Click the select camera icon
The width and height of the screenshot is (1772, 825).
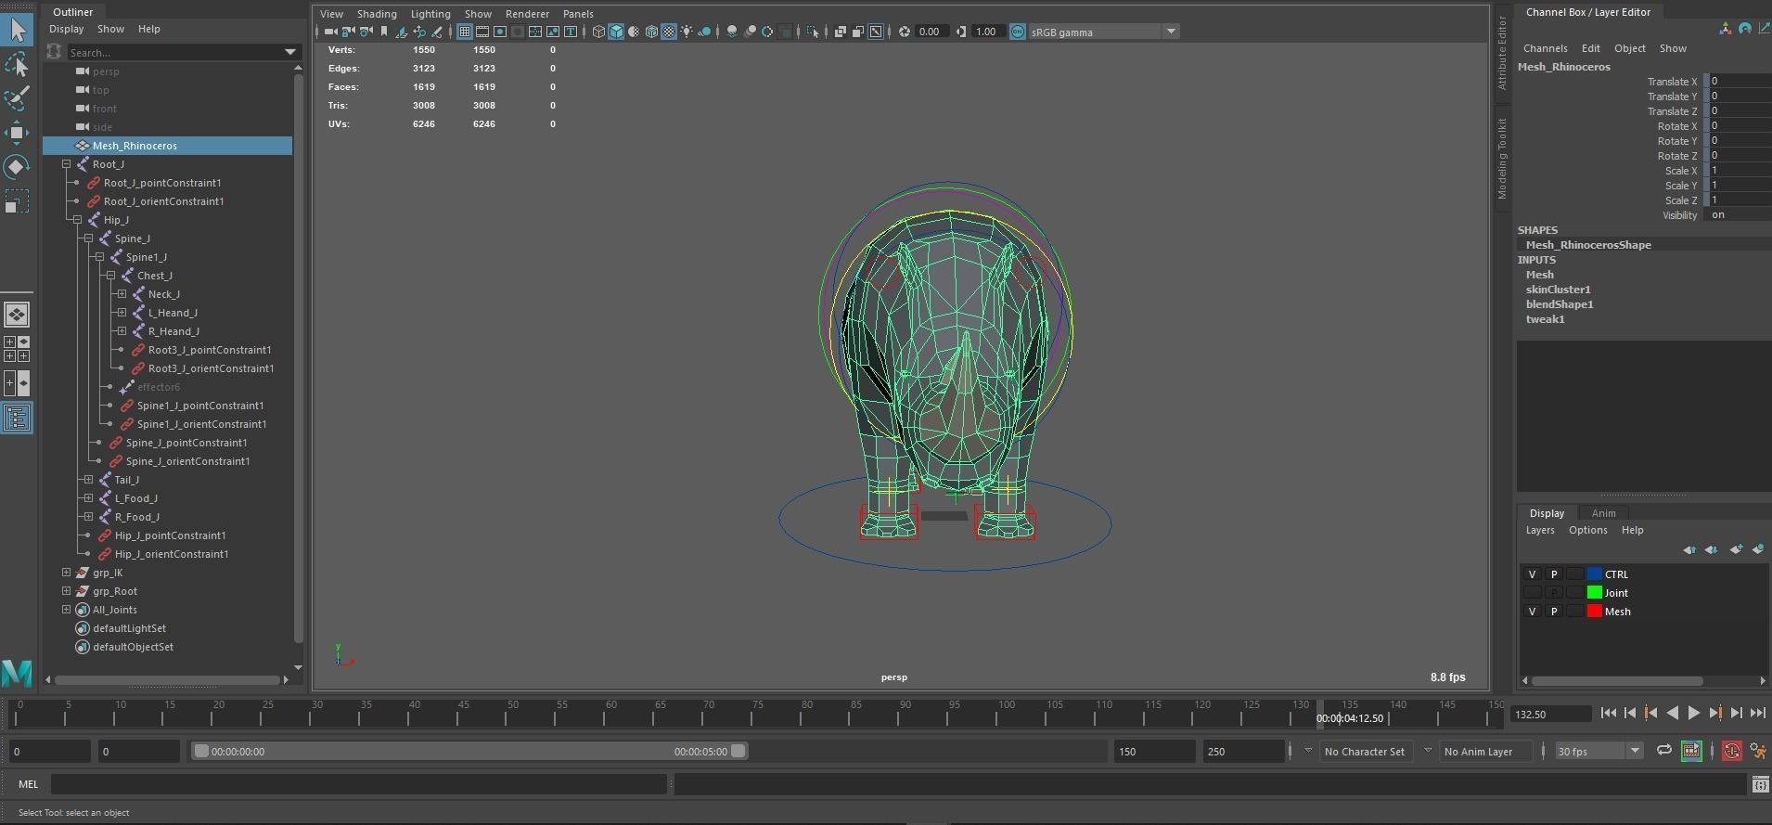pyautogui.click(x=330, y=32)
